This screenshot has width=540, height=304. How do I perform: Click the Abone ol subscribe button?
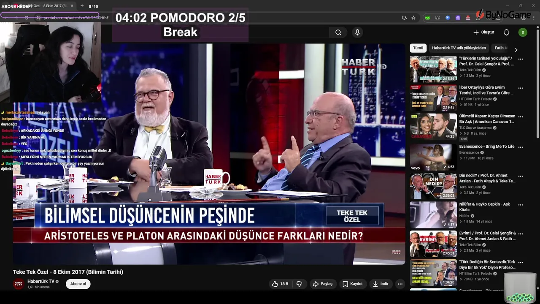[x=78, y=284]
